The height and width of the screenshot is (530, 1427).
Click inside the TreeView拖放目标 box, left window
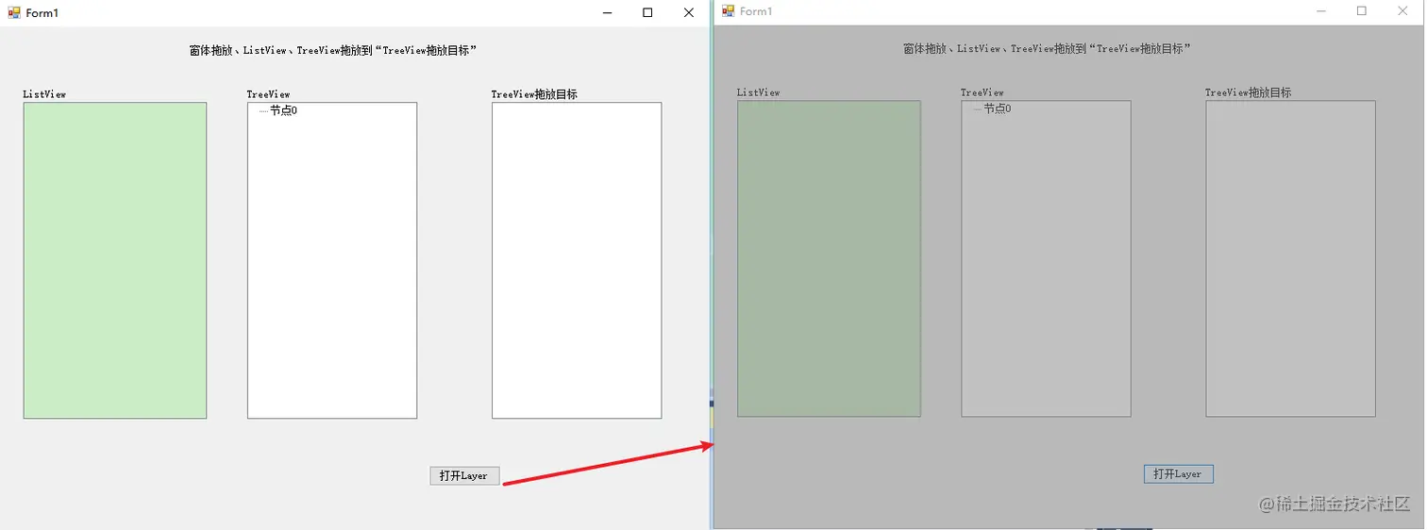(577, 260)
